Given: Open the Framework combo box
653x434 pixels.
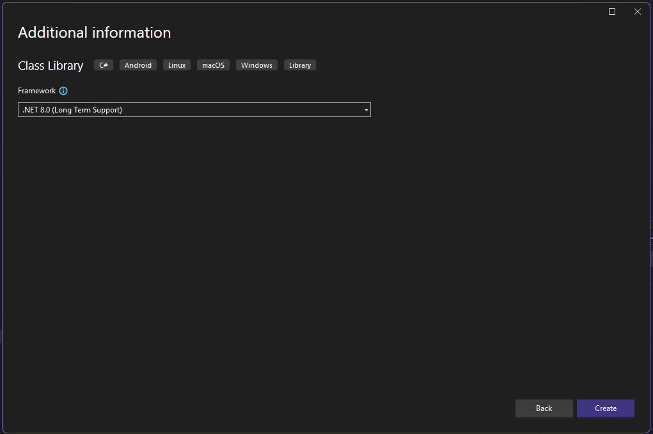Looking at the screenshot, I should click(x=194, y=110).
